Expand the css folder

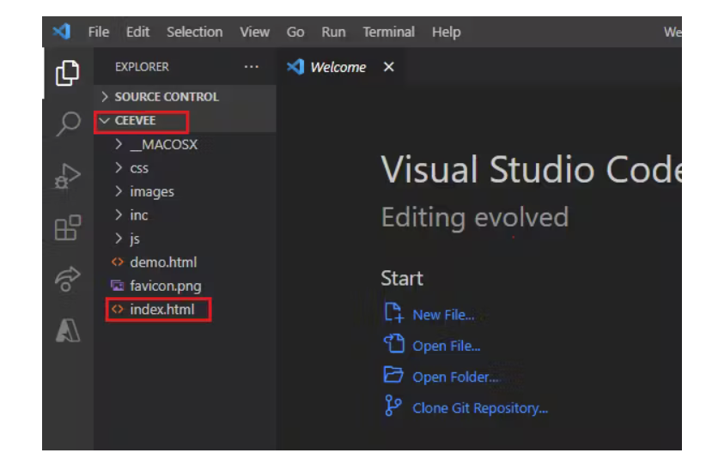coord(139,168)
